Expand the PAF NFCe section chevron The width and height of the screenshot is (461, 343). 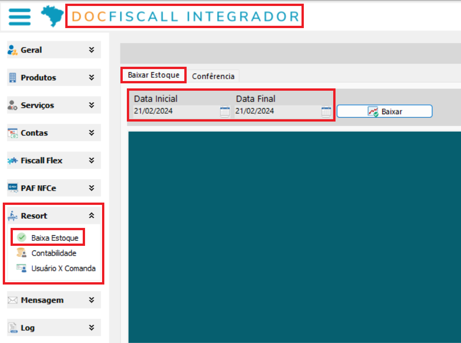point(92,188)
